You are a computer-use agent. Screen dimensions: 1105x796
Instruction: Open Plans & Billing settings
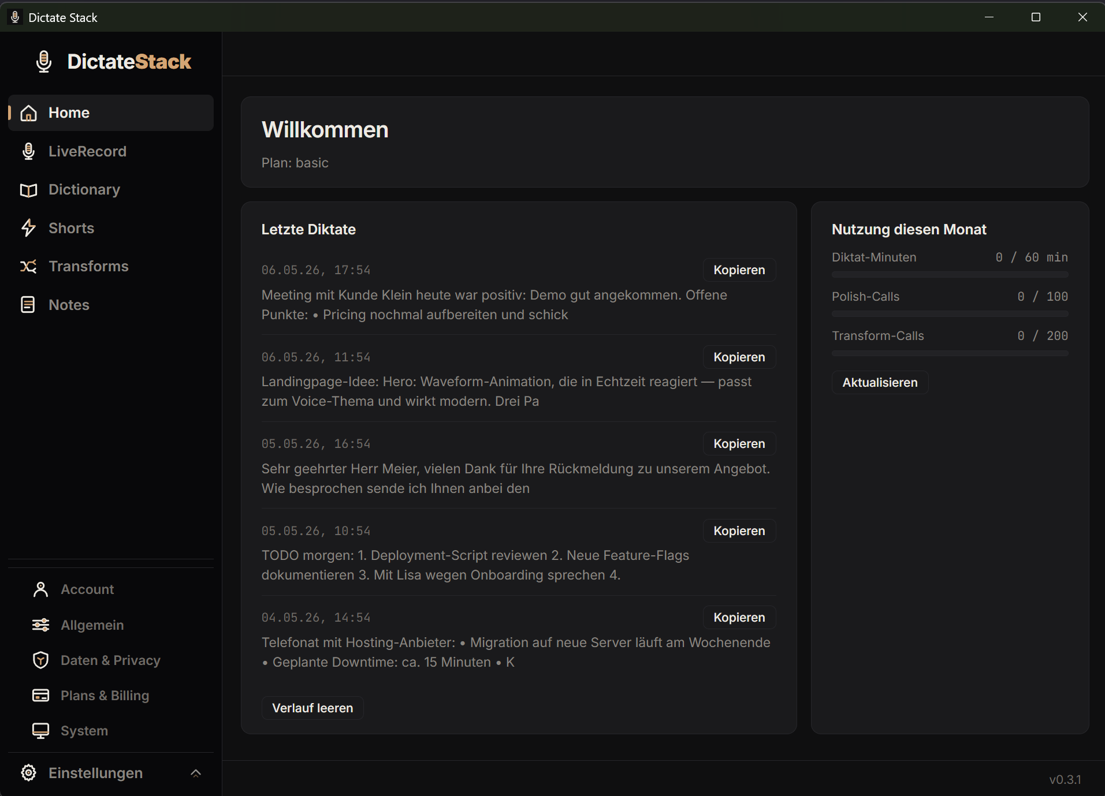coord(111,696)
